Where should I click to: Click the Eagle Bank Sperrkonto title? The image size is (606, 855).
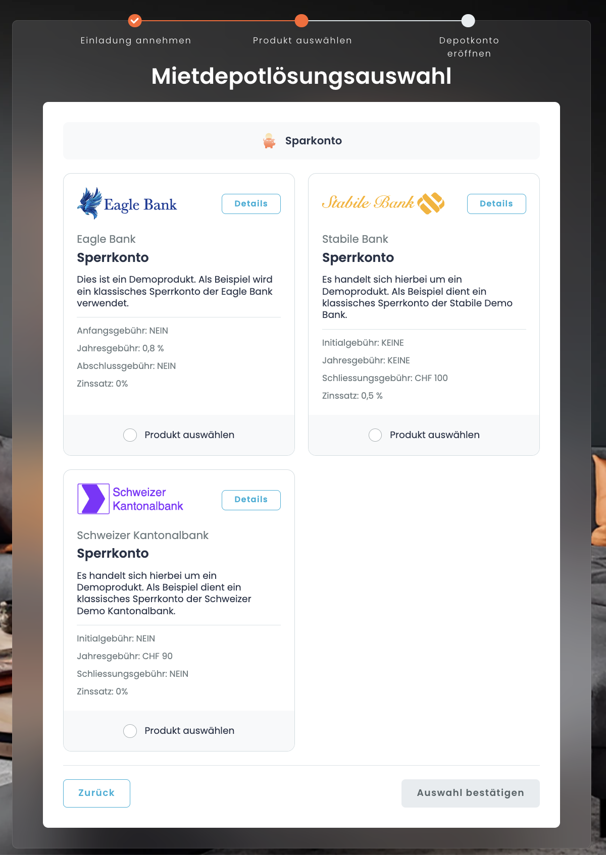click(x=113, y=257)
